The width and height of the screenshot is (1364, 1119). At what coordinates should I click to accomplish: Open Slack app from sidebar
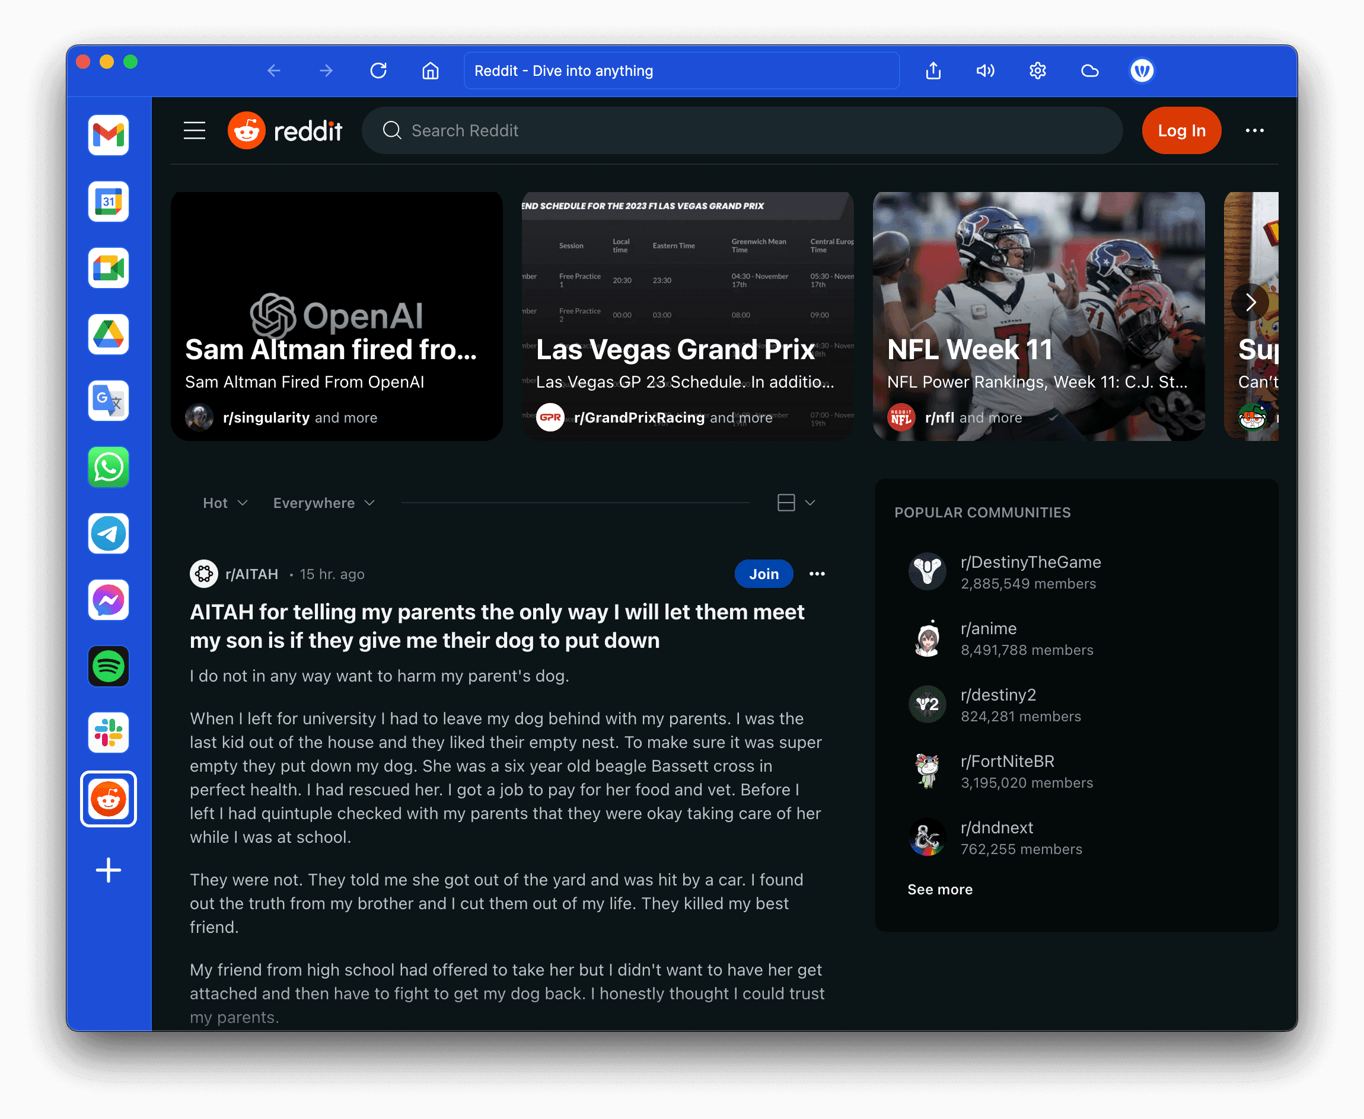(x=110, y=730)
